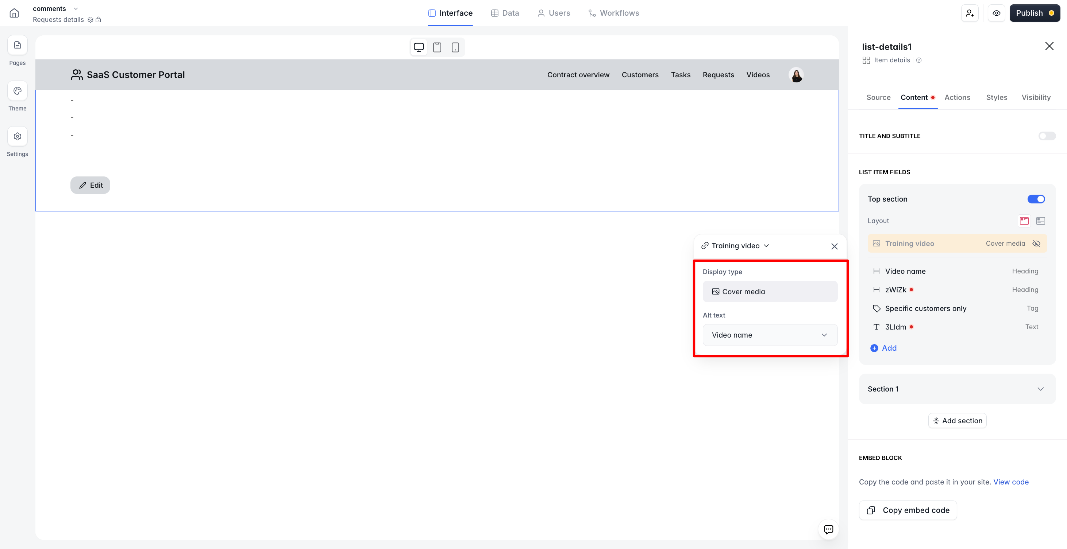Enable the Title and Subtitle toggle
This screenshot has width=1067, height=549.
1047,136
